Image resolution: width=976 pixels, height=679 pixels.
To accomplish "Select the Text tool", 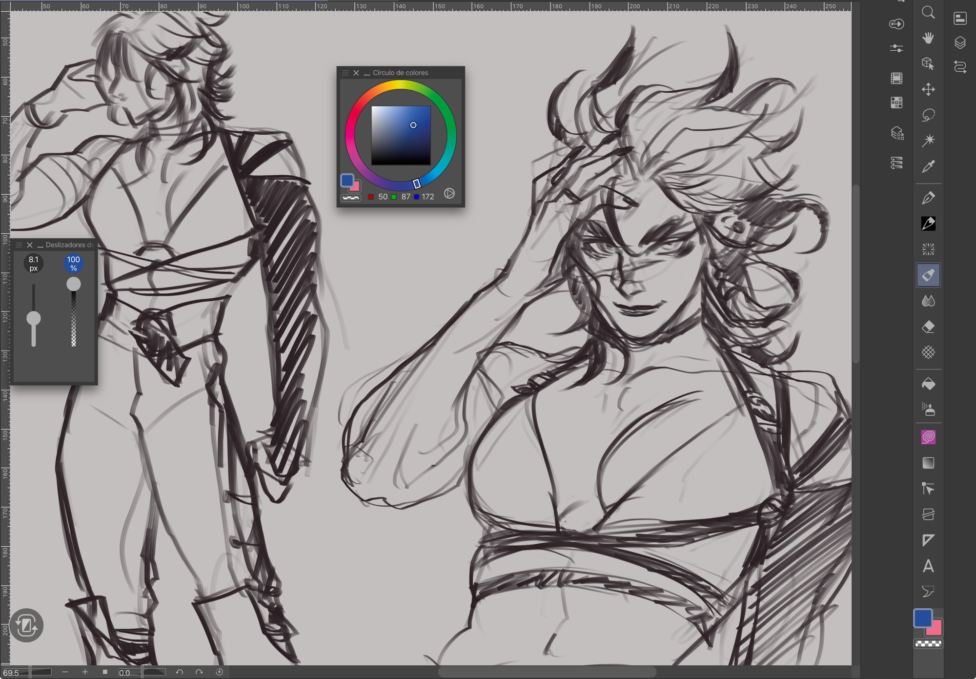I will coord(928,566).
